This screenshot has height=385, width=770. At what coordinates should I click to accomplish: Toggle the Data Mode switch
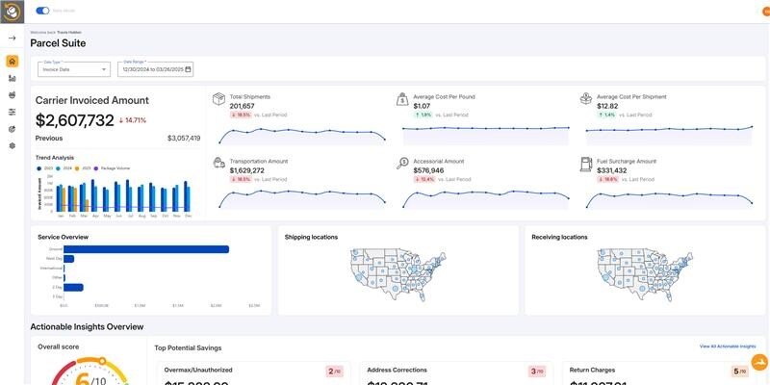42,11
